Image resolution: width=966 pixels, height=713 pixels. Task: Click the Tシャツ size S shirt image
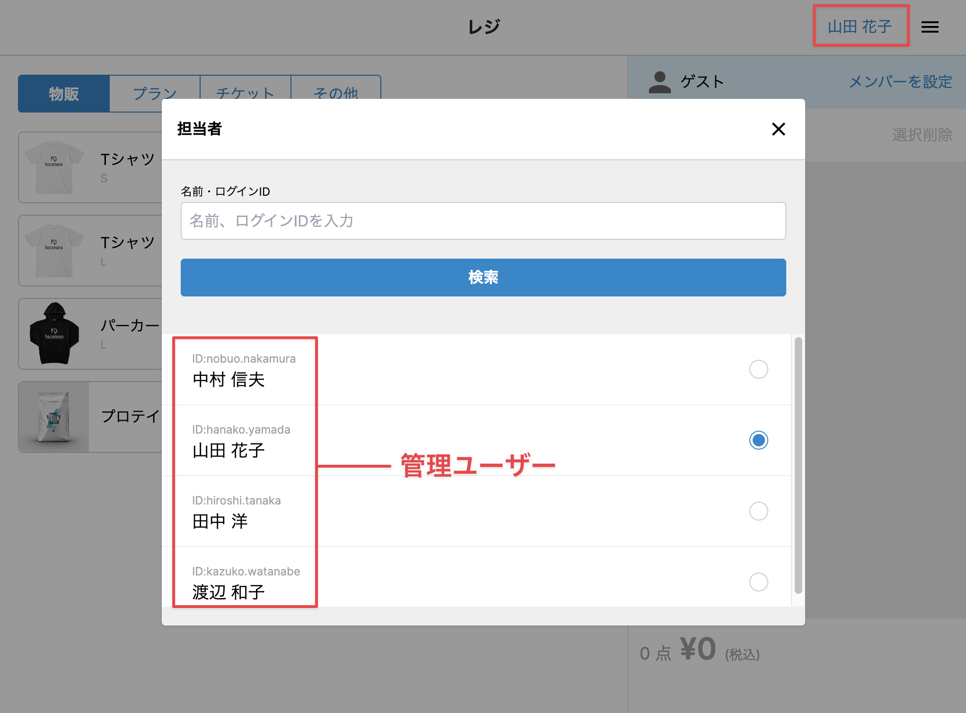[x=54, y=167]
